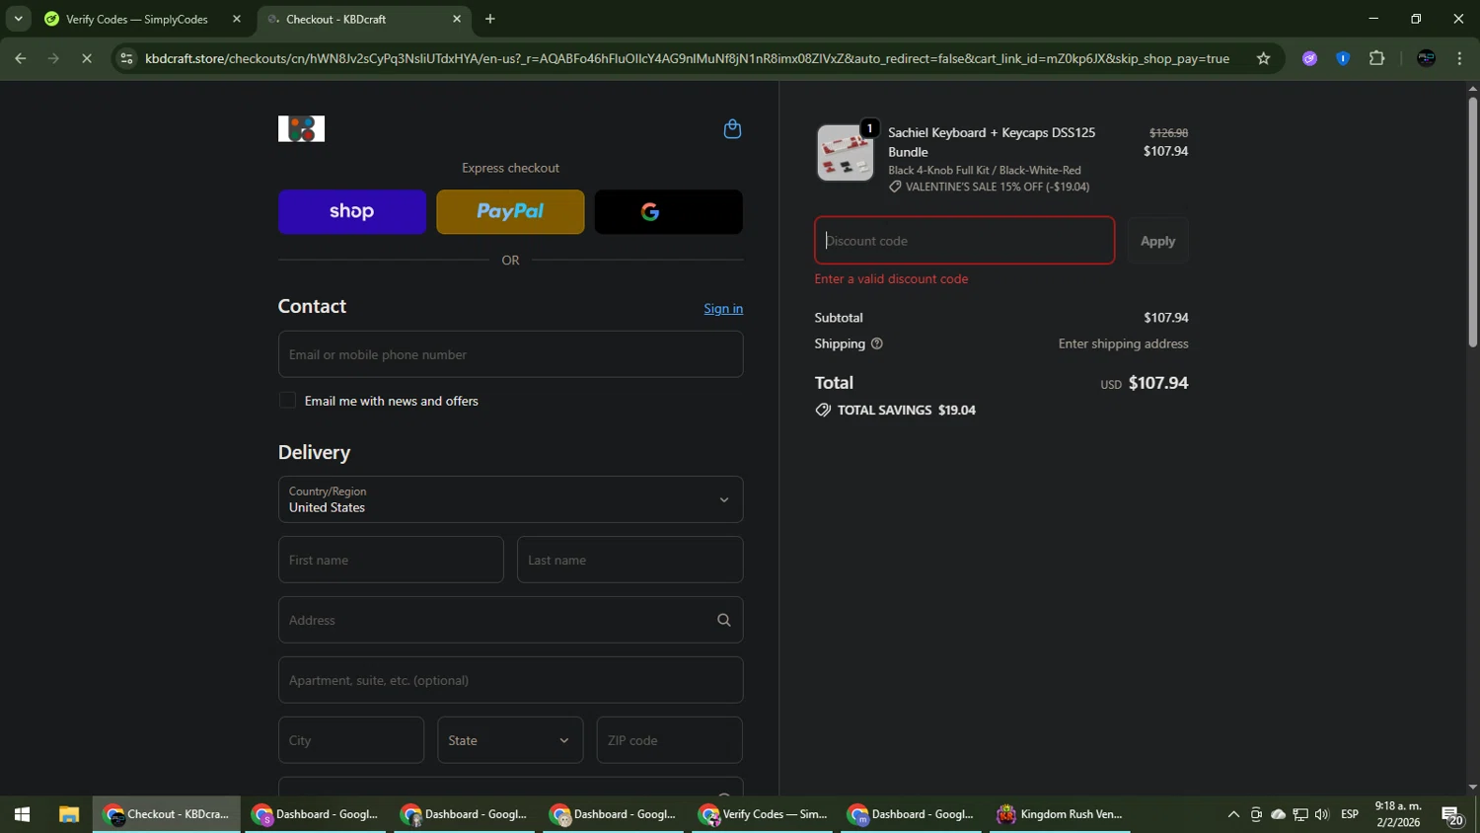Click the City field
The image size is (1480, 833).
coord(351,740)
